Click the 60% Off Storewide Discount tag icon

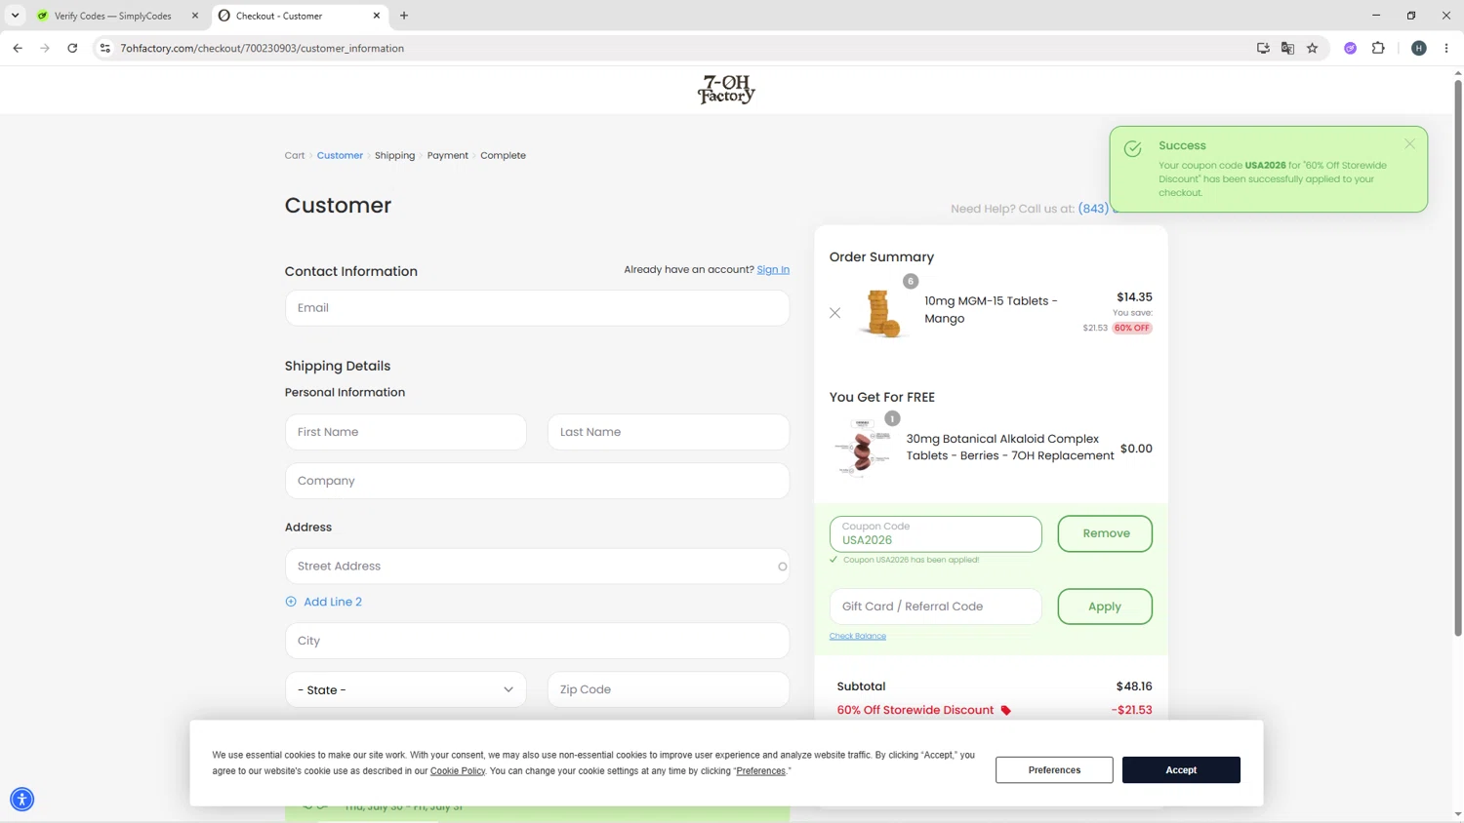tap(1006, 711)
